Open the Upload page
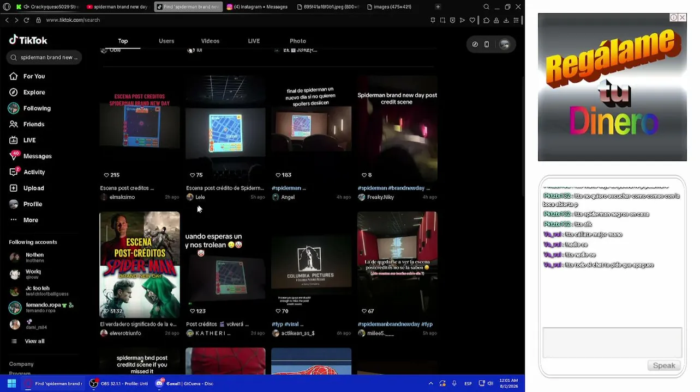Screen dimensions: 700x392 click(27, 188)
